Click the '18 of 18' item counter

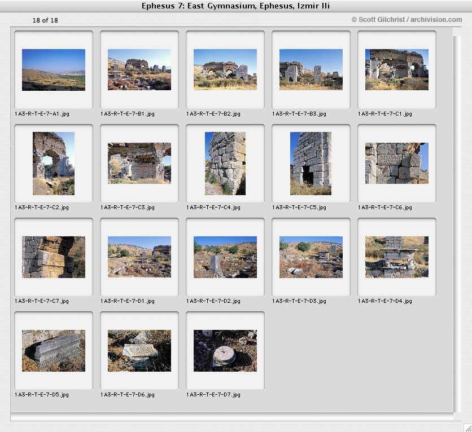click(45, 20)
